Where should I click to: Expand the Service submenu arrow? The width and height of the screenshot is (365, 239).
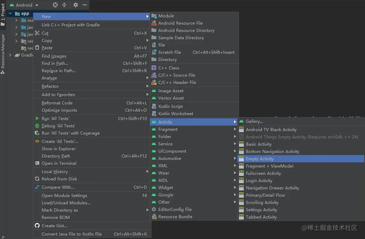[x=235, y=144]
